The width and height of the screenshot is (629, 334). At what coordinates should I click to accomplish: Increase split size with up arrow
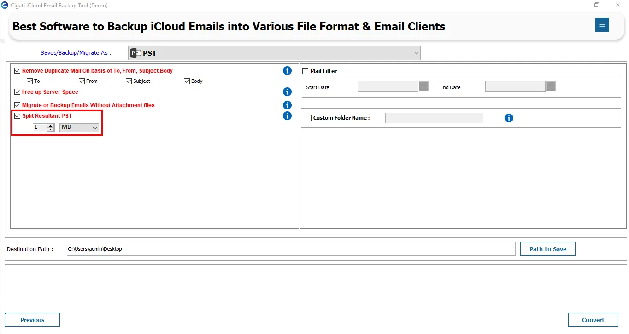pyautogui.click(x=51, y=126)
